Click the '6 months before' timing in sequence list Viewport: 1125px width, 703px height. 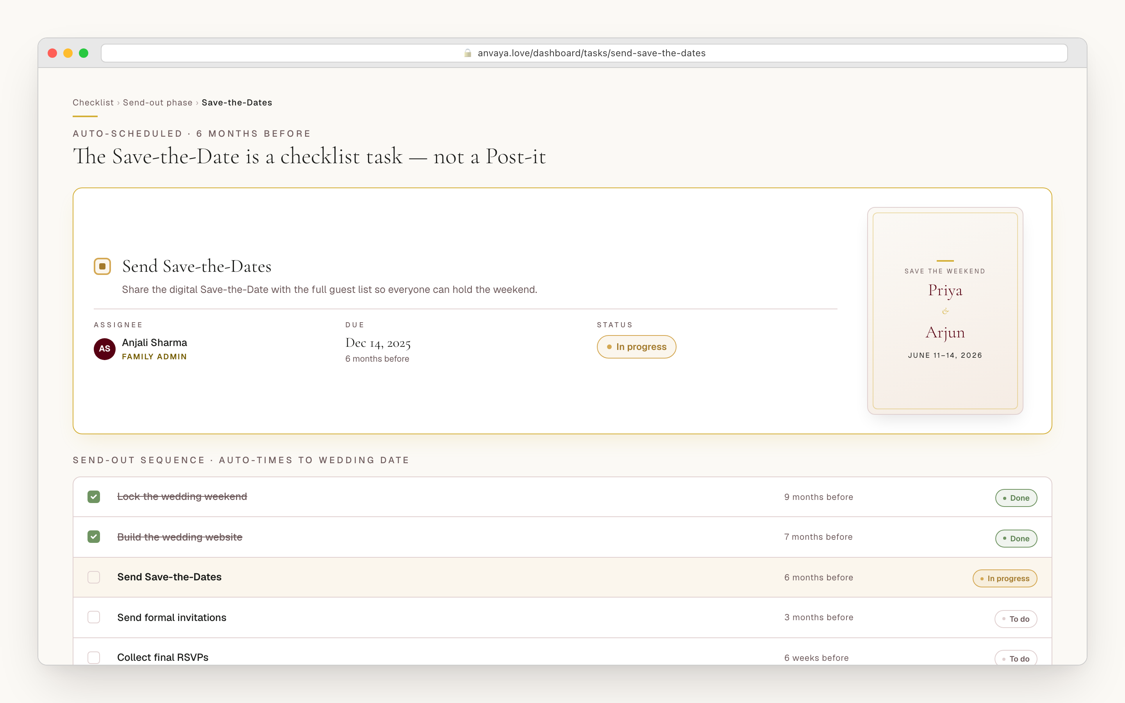coord(819,578)
